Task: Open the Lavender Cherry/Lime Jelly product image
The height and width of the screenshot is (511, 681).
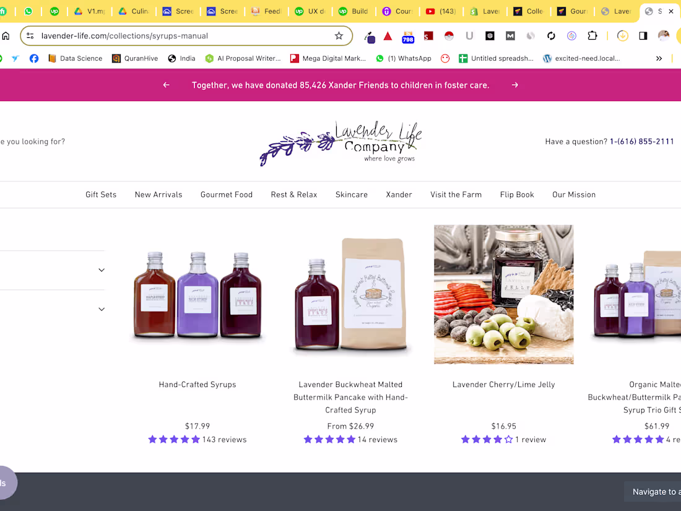Action: (503, 294)
